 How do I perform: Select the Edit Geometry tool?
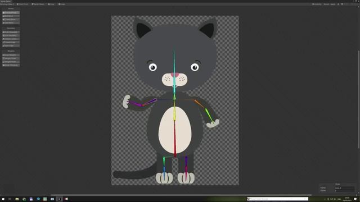[x=11, y=36]
